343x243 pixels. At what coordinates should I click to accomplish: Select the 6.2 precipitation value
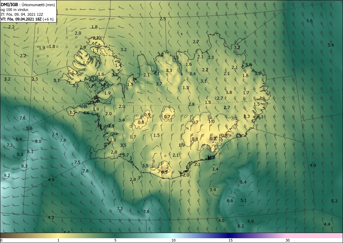[241, 226]
